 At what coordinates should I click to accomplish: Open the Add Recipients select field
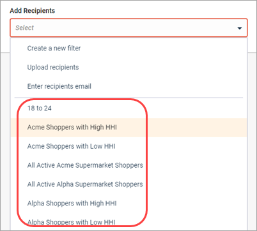tap(128, 28)
